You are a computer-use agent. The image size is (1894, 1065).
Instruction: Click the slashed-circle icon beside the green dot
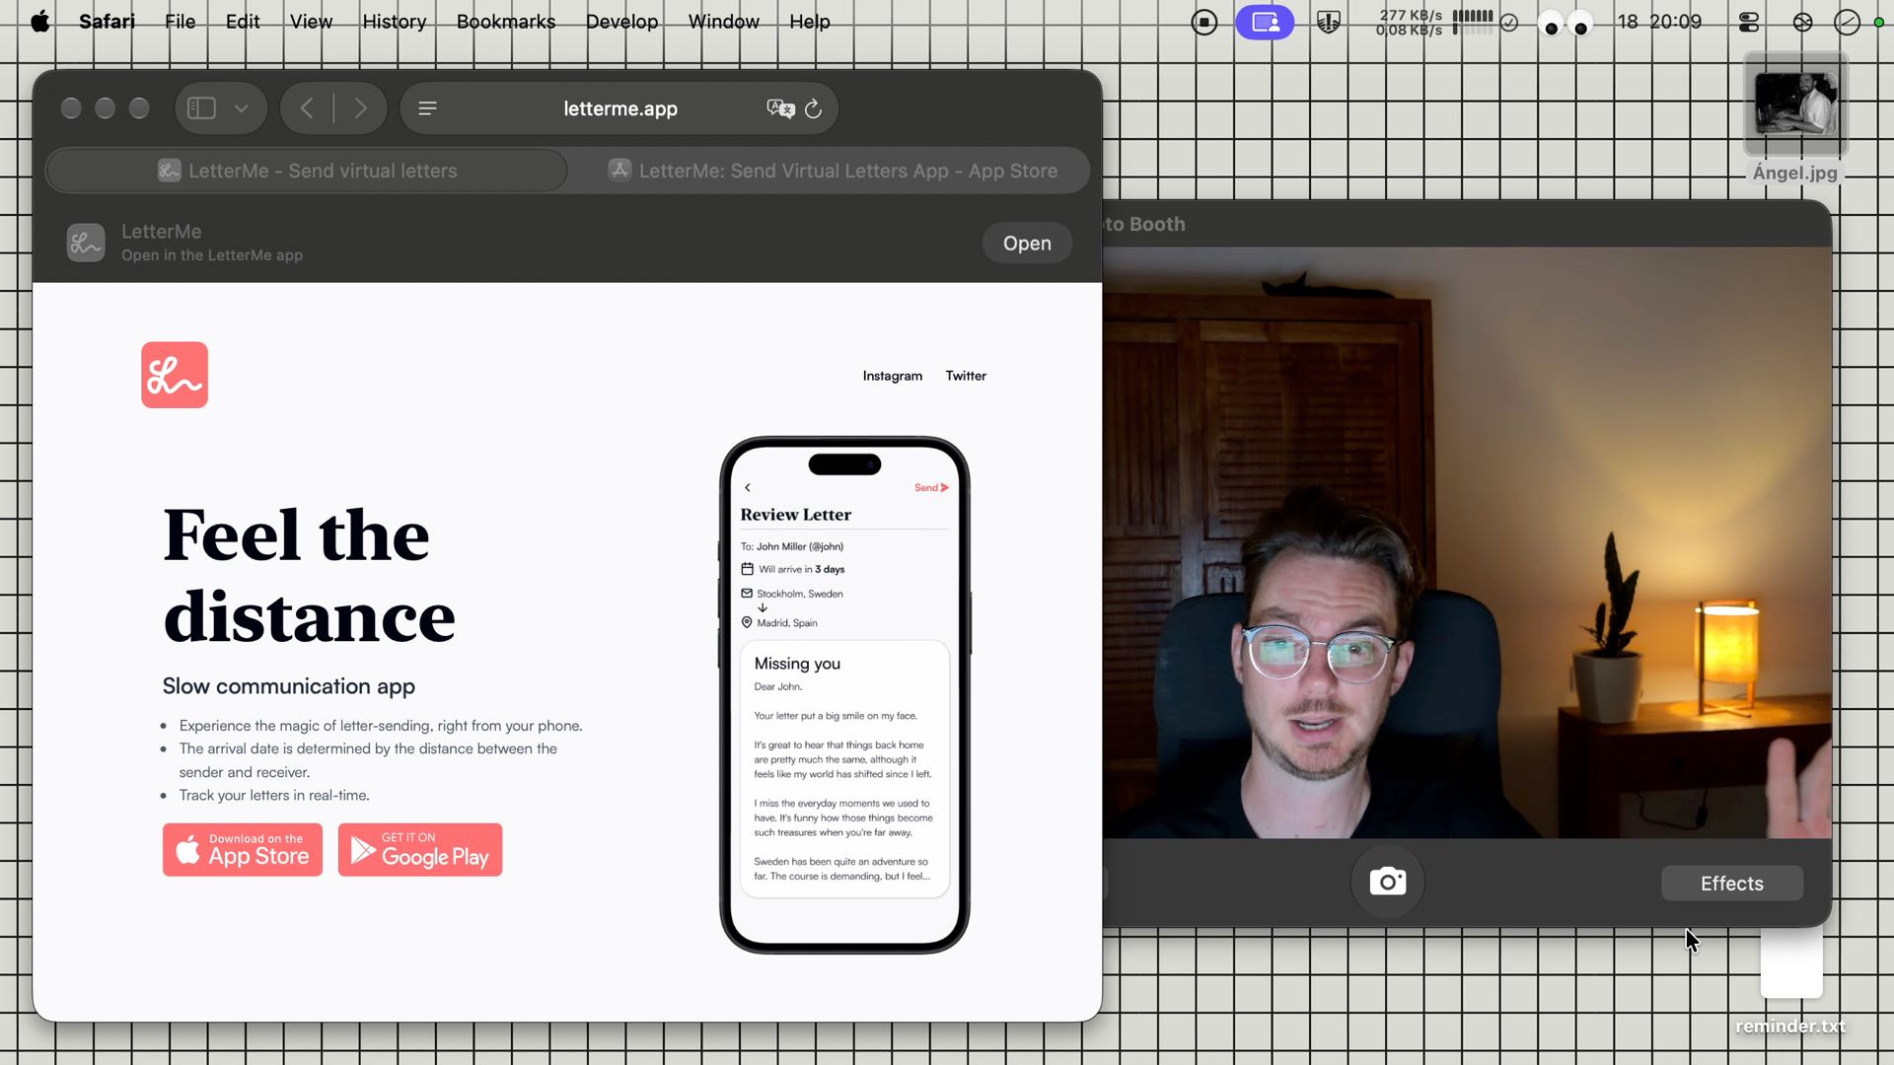tap(1847, 22)
